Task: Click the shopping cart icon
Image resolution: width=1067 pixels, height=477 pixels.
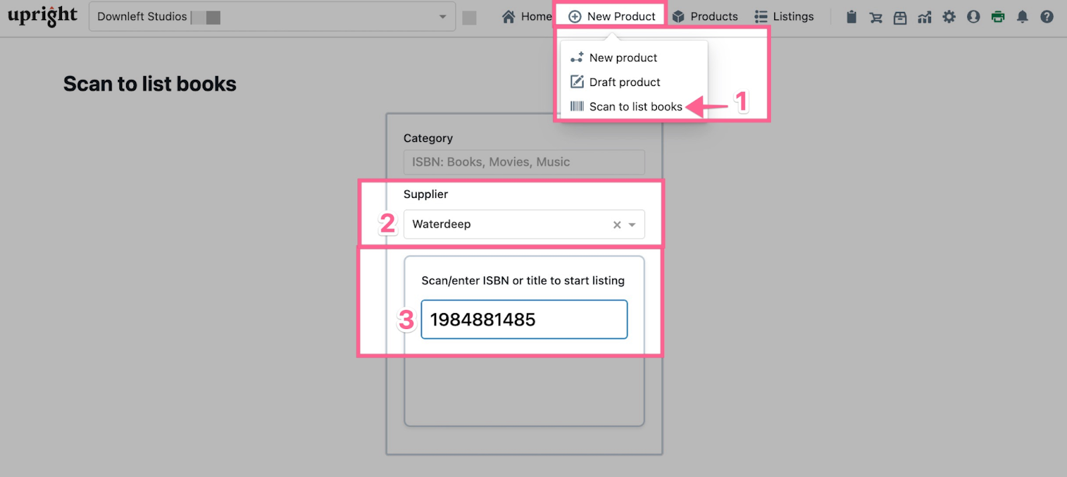Action: tap(876, 17)
